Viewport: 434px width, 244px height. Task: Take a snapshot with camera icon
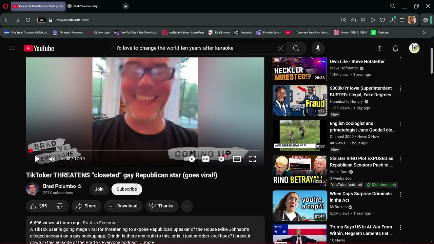(x=353, y=20)
